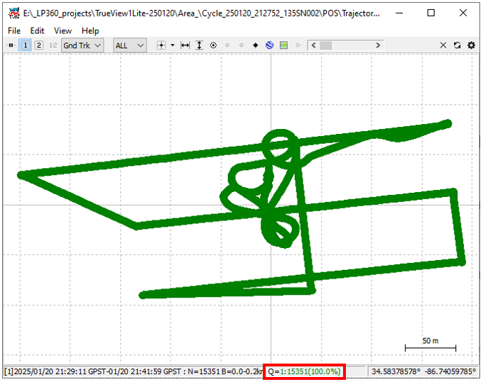Toggle solution 1 button
483x382 pixels.
pos(26,45)
